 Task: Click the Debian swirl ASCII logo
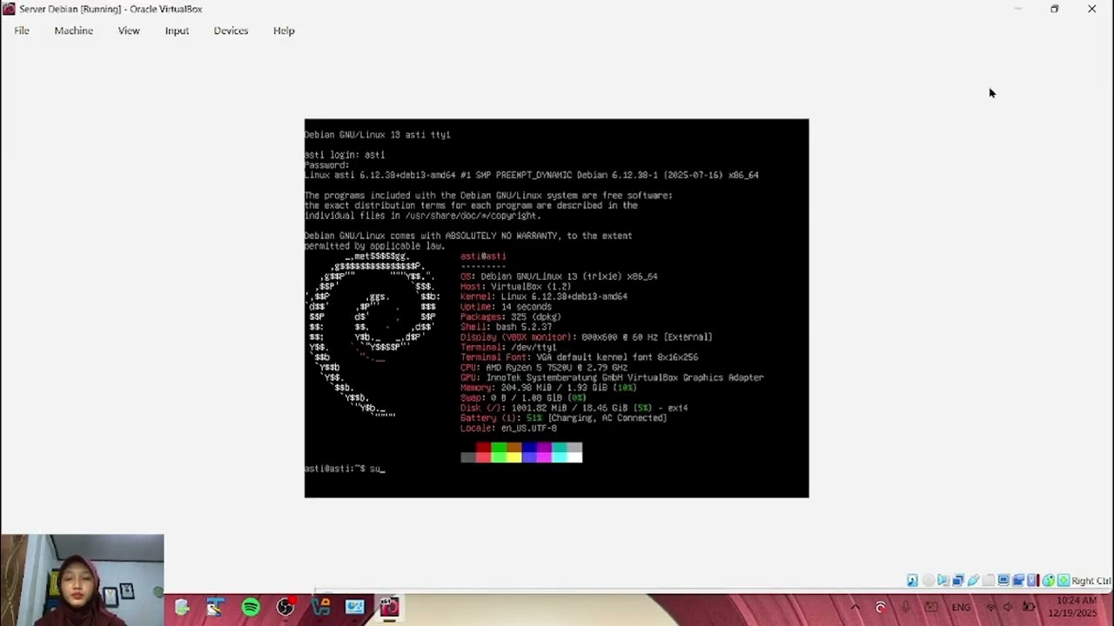[x=372, y=335]
